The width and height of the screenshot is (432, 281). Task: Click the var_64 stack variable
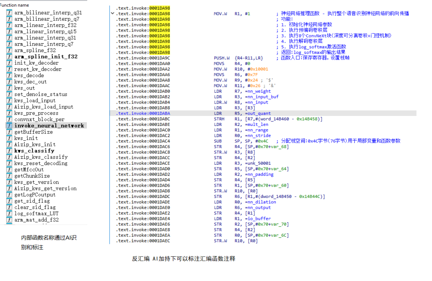[278, 169]
